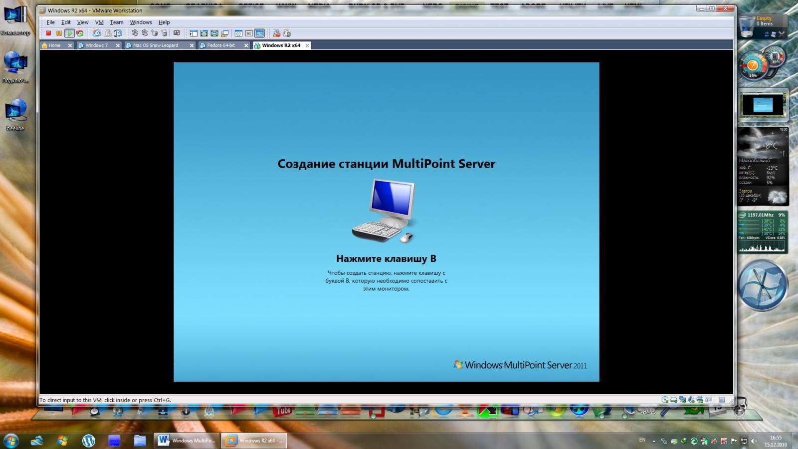Click the green Power On play icon

pyautogui.click(x=69, y=33)
